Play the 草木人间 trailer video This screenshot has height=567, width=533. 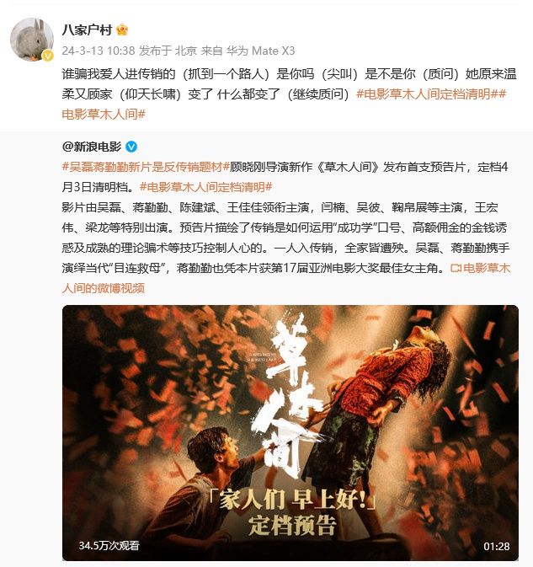(x=290, y=432)
